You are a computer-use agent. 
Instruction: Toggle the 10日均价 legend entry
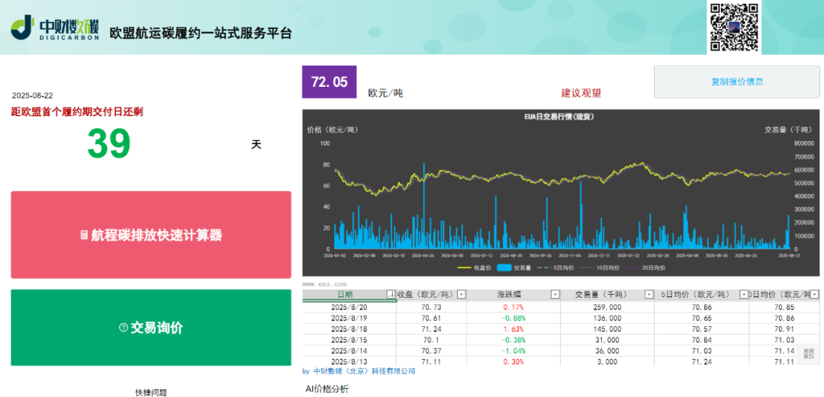[x=600, y=267]
